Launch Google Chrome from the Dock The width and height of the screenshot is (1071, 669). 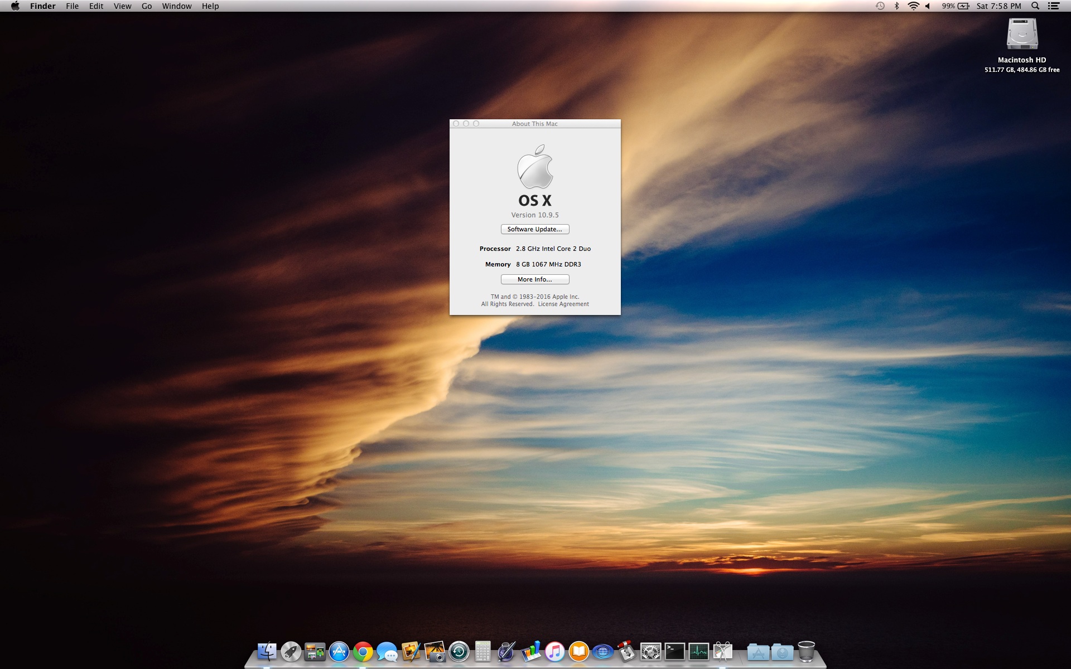point(363,651)
